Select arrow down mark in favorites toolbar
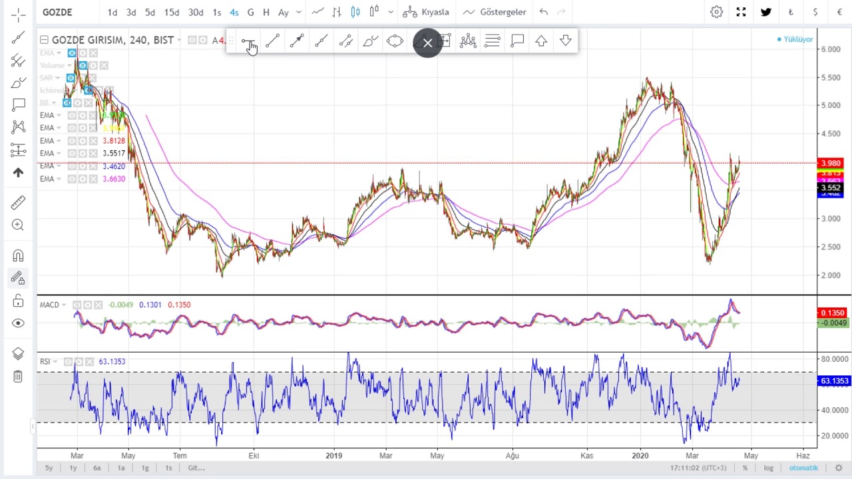852x479 pixels. [566, 41]
